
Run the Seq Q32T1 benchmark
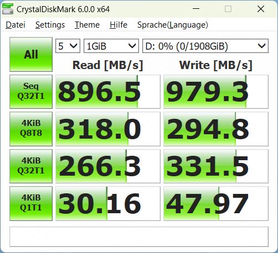click(x=31, y=92)
